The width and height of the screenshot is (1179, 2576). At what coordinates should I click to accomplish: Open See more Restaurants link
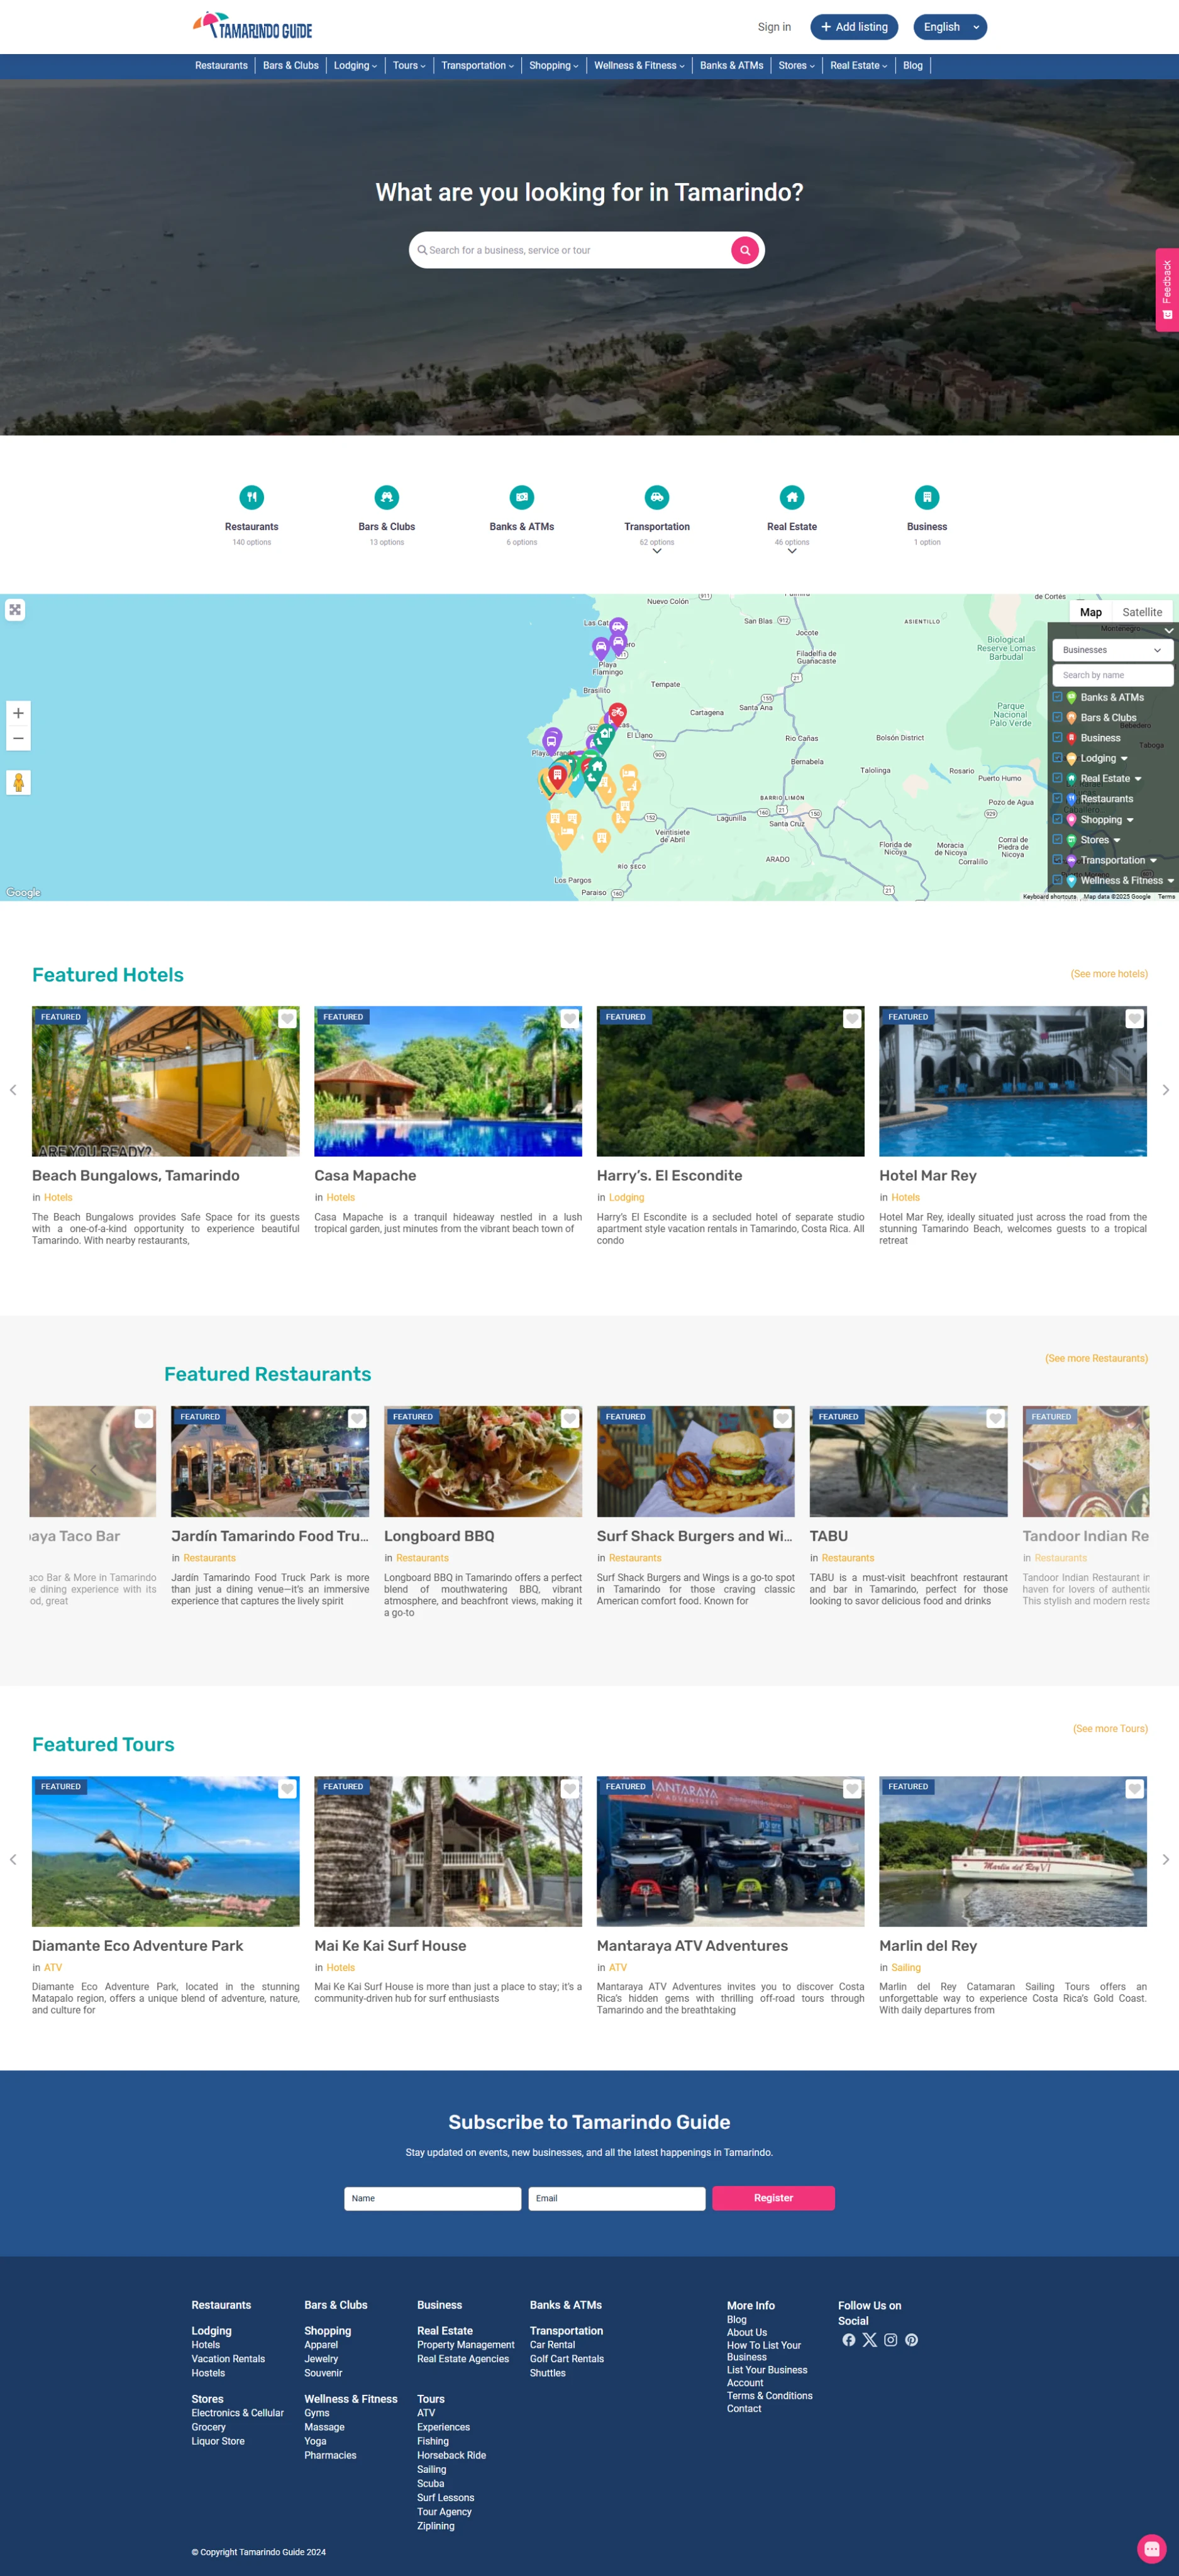[1096, 1358]
